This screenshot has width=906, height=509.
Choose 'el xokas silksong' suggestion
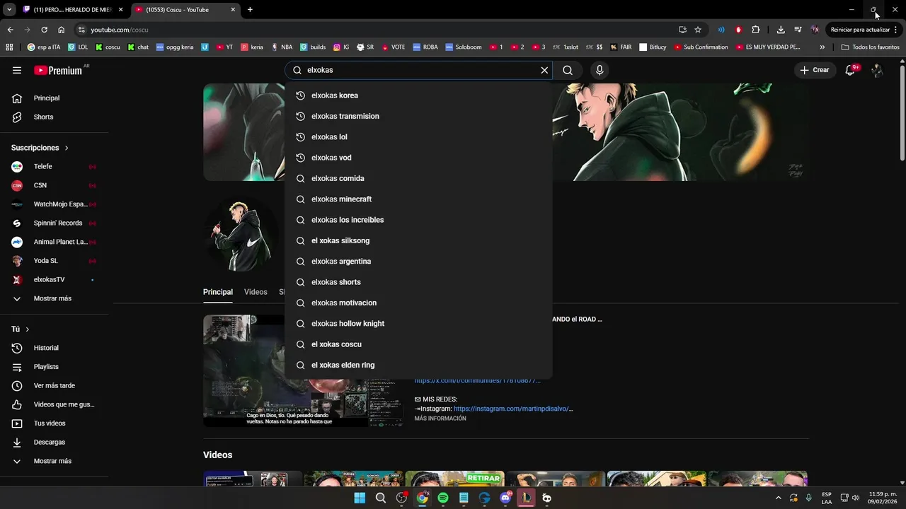pos(418,240)
